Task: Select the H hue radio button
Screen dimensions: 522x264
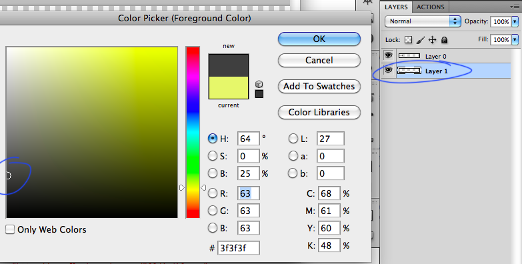Action: 213,139
